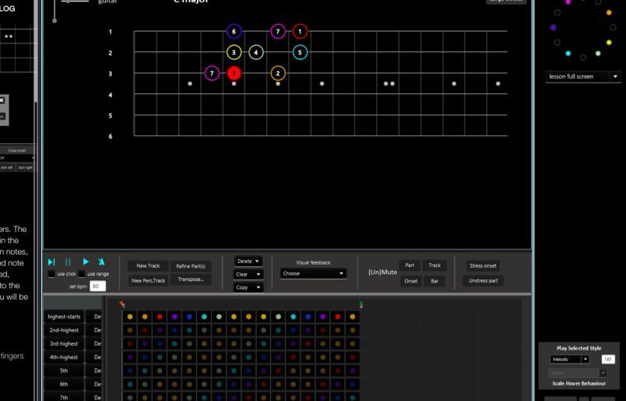
Task: Click the join right button in left panel
Action: pos(25,167)
